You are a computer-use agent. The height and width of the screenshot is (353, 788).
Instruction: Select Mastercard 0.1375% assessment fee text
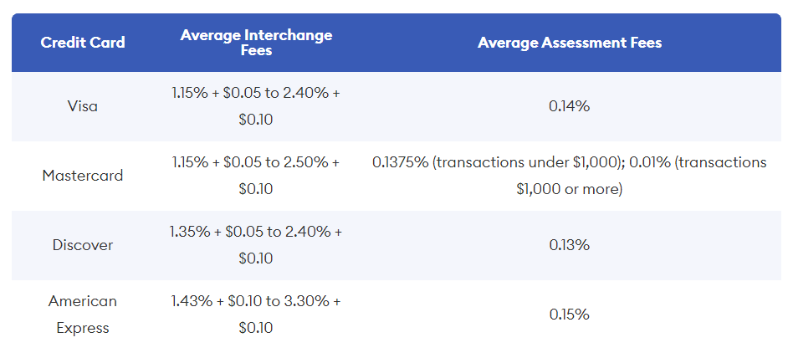tap(570, 176)
